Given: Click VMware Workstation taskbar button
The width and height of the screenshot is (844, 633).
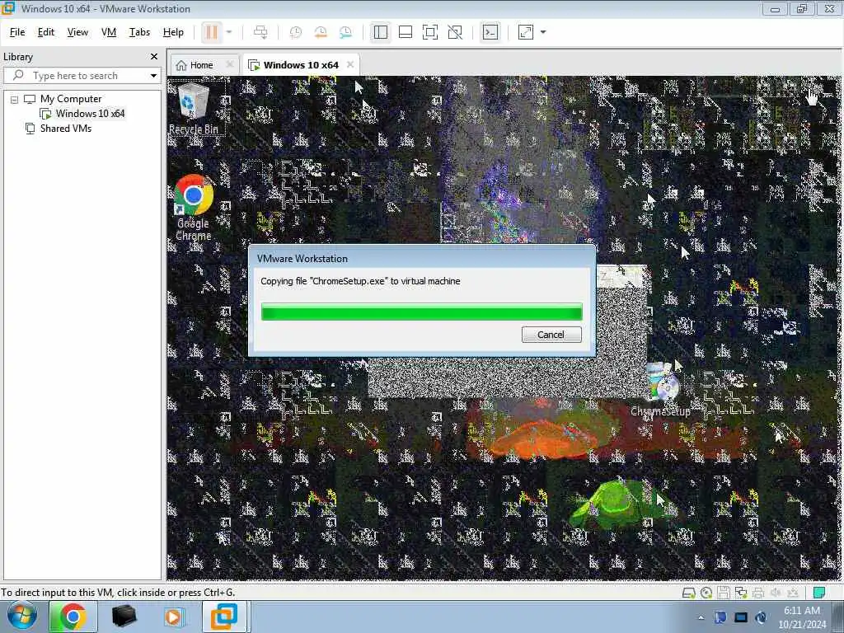Looking at the screenshot, I should click(x=224, y=617).
